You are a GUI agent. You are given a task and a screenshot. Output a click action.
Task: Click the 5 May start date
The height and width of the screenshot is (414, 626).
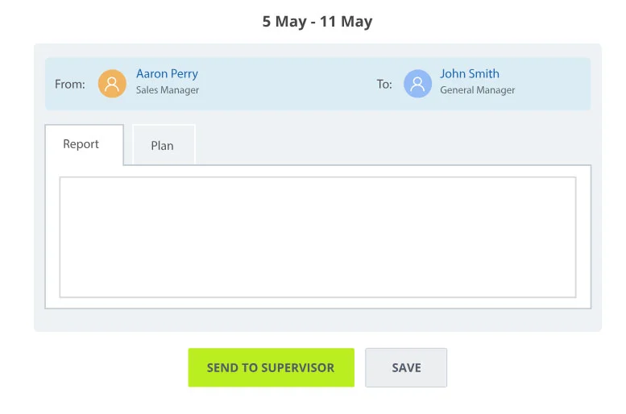click(x=284, y=22)
